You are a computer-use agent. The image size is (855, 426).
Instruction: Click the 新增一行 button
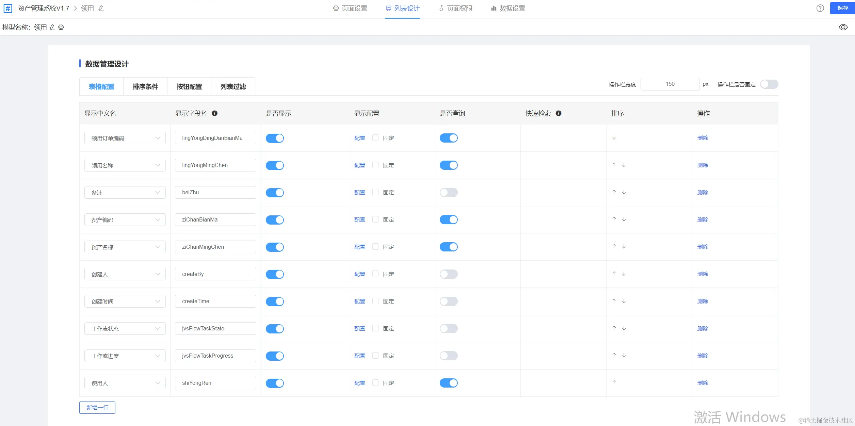(97, 408)
